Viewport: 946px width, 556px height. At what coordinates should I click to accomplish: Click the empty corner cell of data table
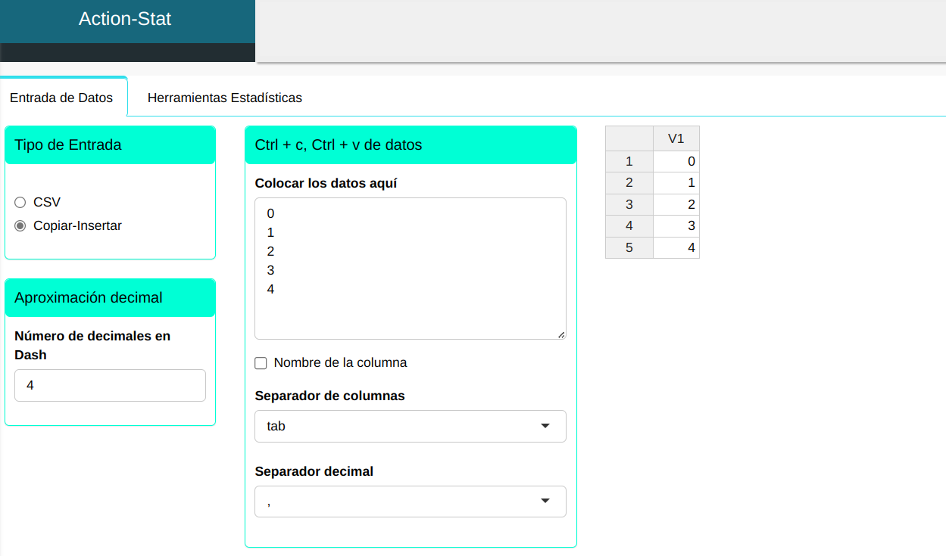pos(629,138)
